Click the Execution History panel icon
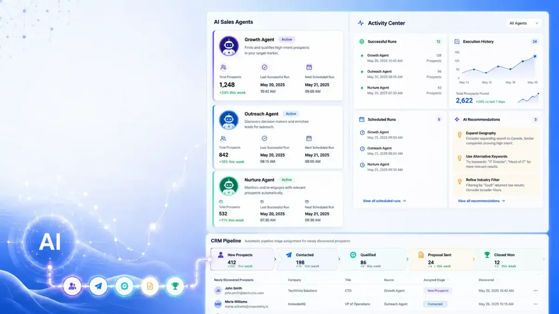The width and height of the screenshot is (559, 314). 457,41
